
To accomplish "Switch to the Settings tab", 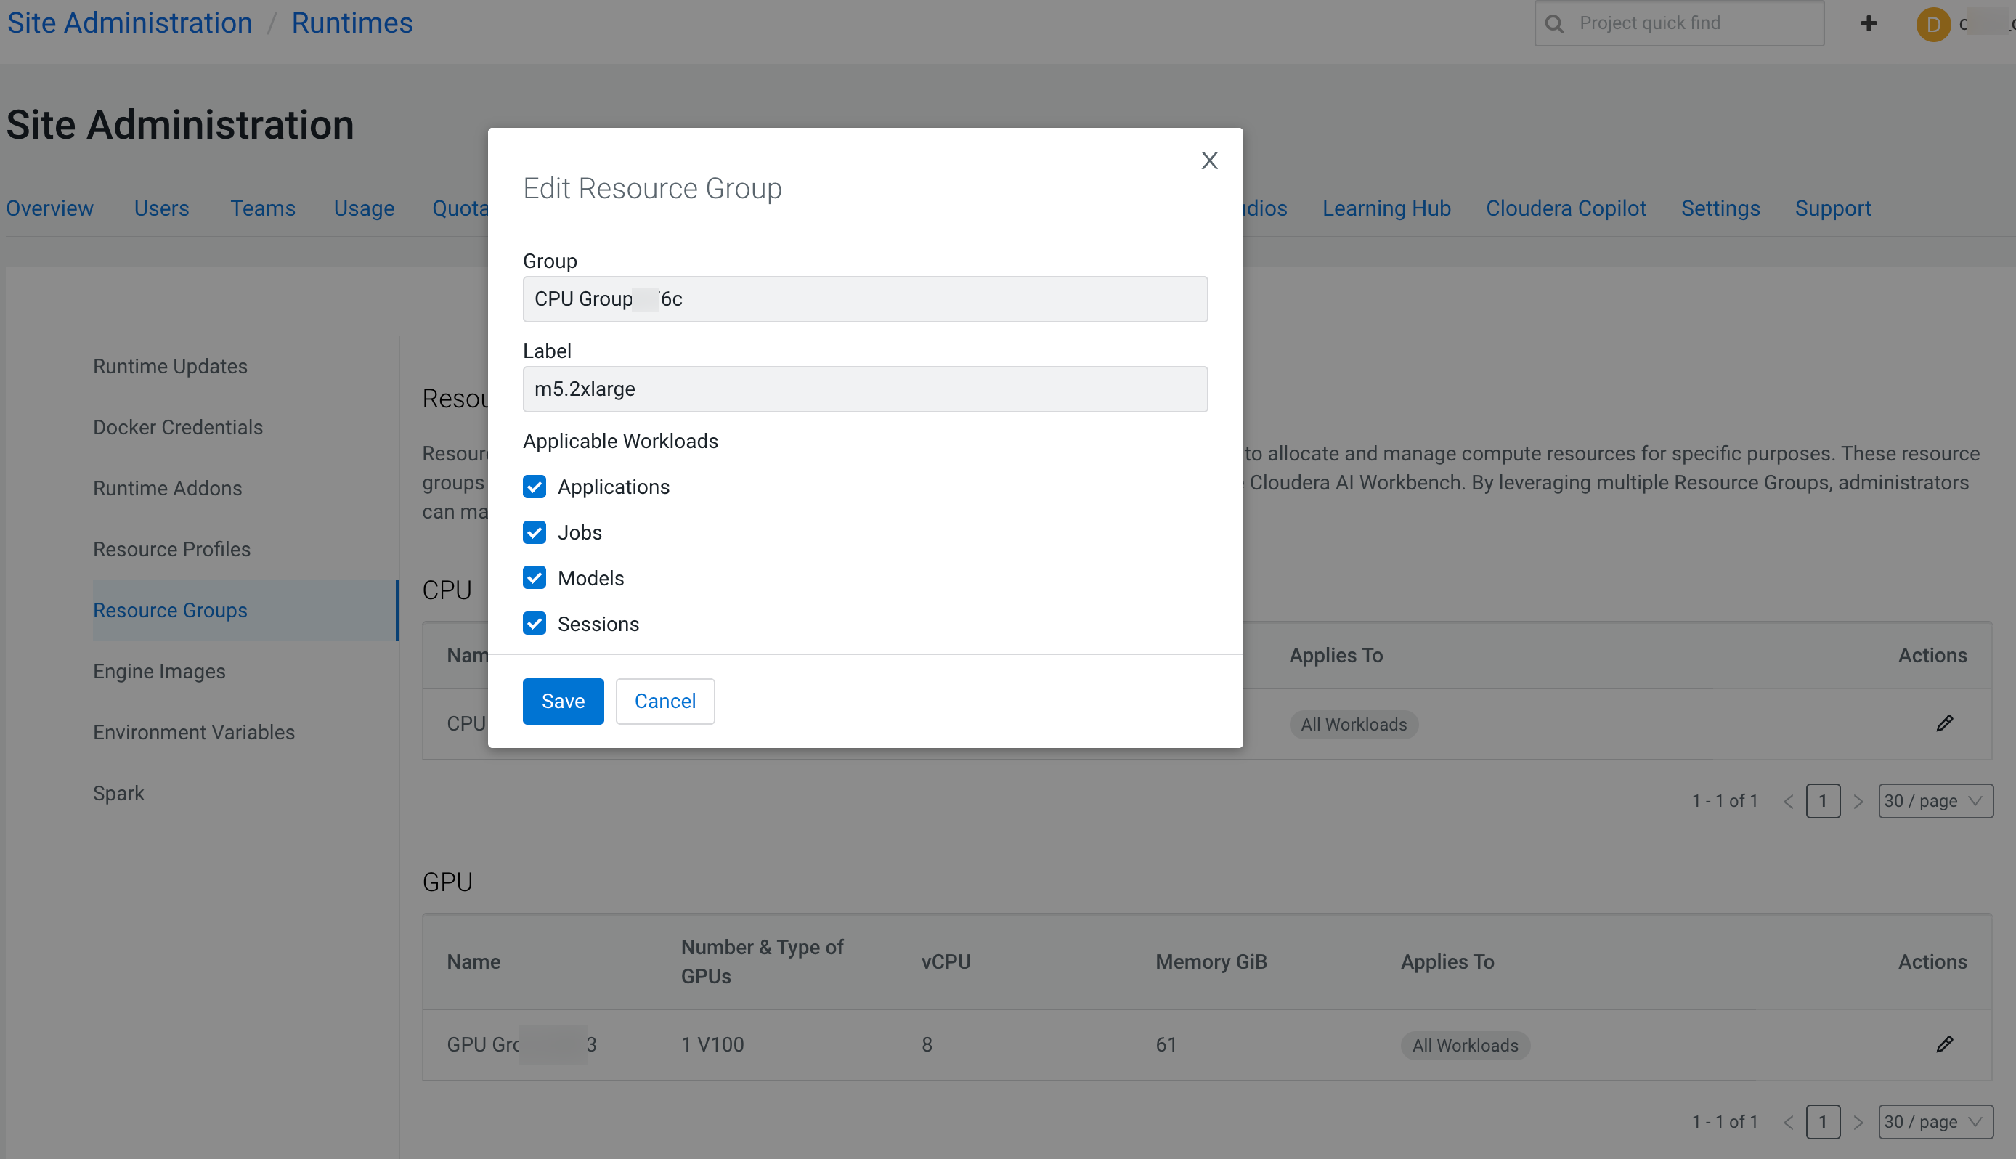I will 1719,208.
